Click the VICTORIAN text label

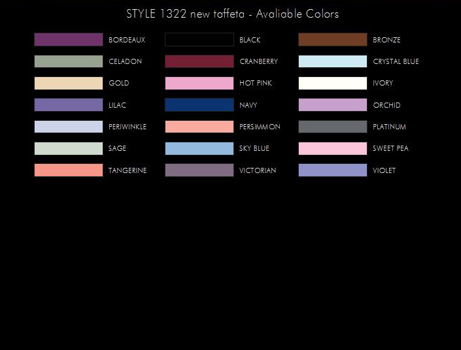click(258, 170)
